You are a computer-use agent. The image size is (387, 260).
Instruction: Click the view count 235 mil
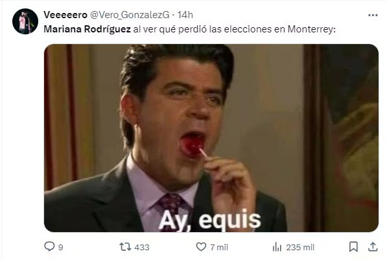(300, 247)
